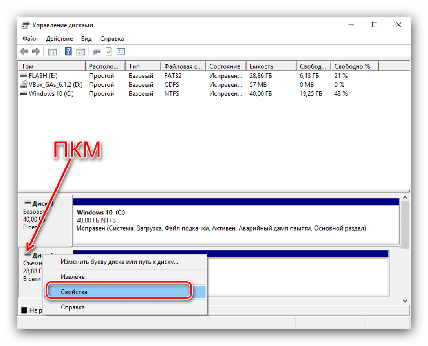Toggle the console tree pane toolbar icon
428x346 pixels.
pyautogui.click(x=52, y=51)
